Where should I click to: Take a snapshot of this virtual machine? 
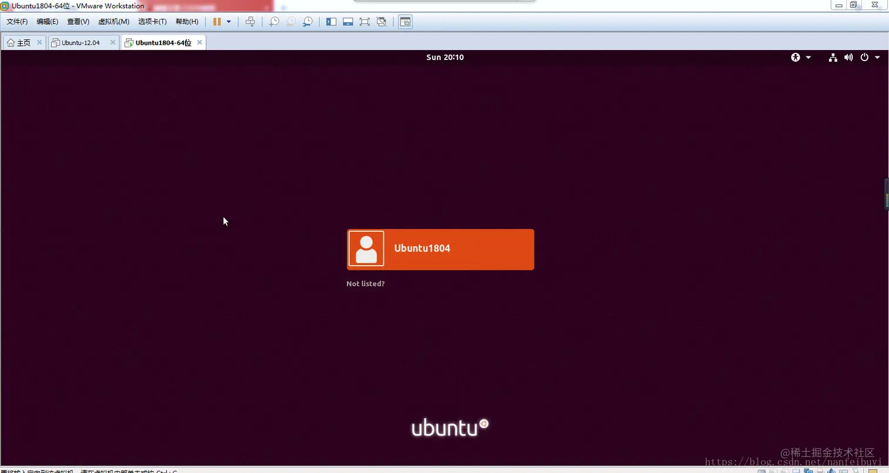coord(274,22)
